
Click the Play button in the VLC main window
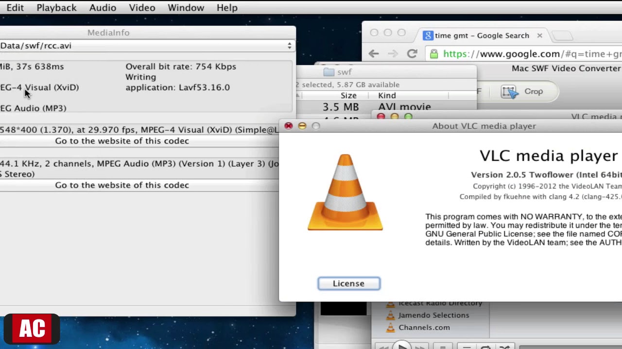pyautogui.click(x=402, y=346)
